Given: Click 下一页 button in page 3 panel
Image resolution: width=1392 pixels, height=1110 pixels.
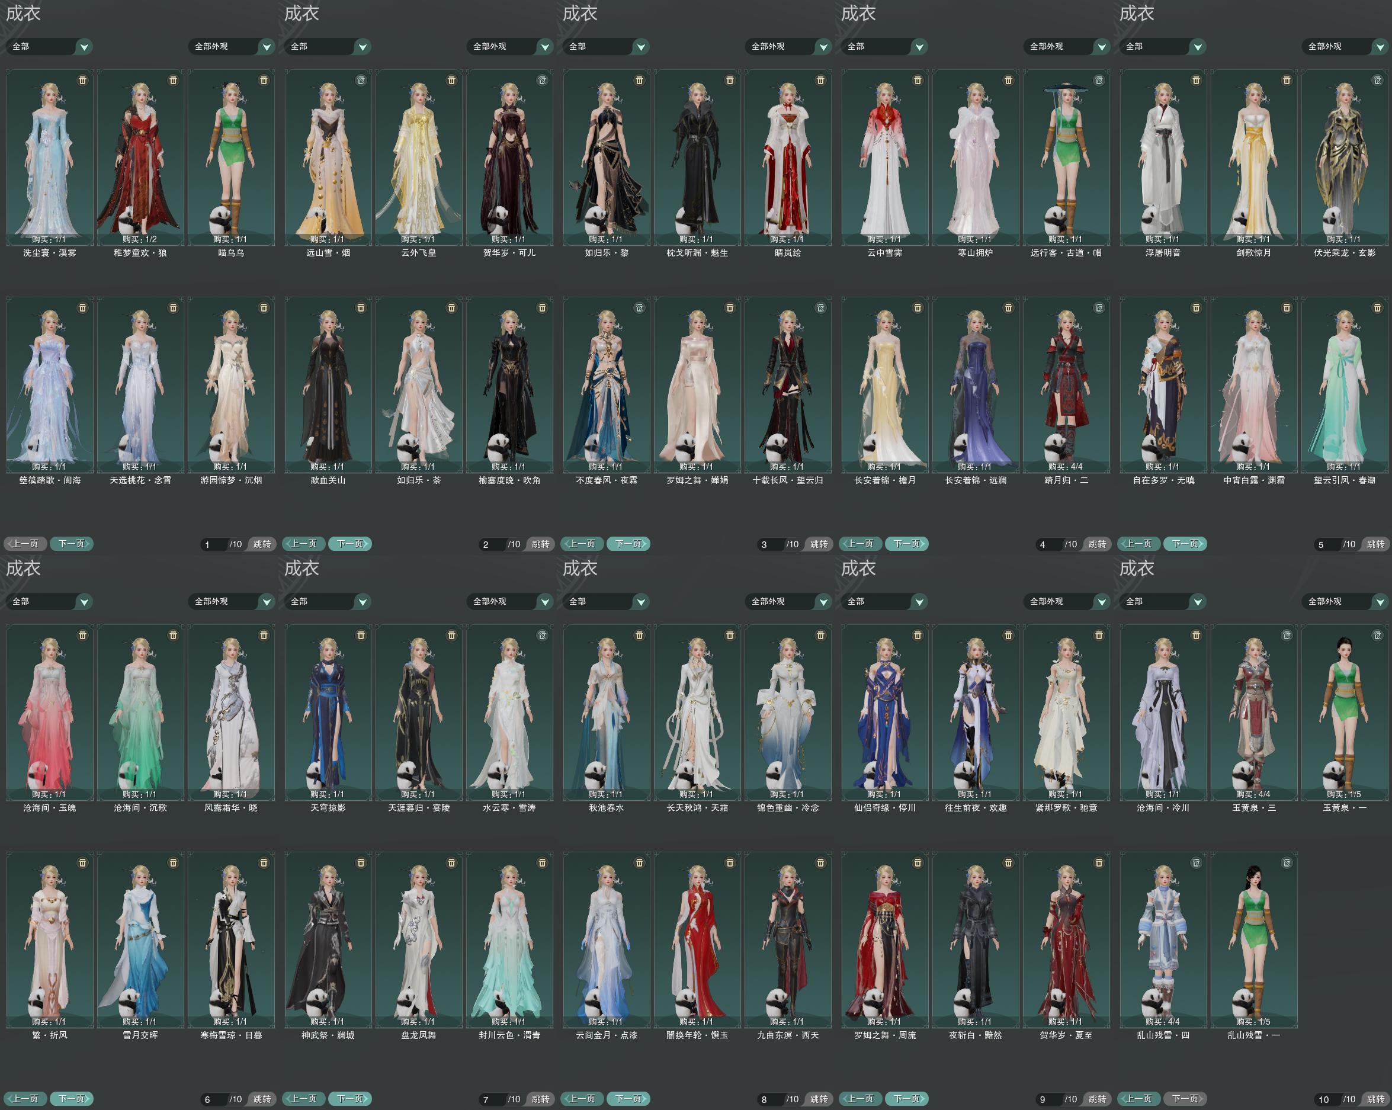Looking at the screenshot, I should point(628,544).
